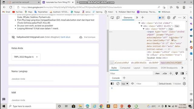Add a new style rule
Viewport: 194px width, 109px height.
pos(171,73)
